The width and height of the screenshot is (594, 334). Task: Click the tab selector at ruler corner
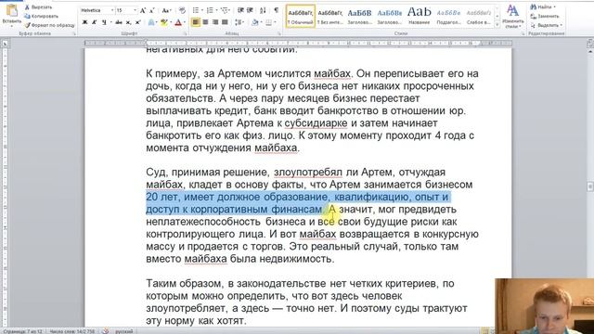coord(5,44)
